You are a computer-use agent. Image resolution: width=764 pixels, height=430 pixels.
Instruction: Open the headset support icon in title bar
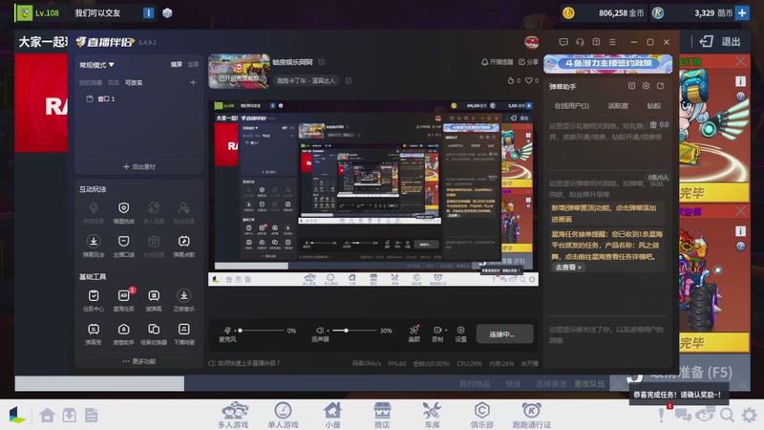pyautogui.click(x=580, y=42)
